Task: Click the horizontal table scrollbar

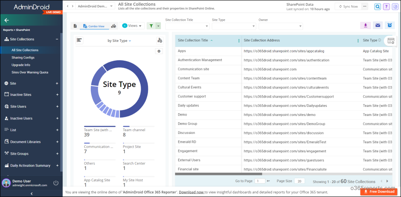Action: [x=219, y=174]
